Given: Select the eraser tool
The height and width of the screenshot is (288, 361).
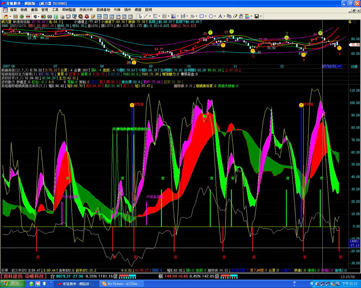Looking at the screenshot, I should 235,16.
